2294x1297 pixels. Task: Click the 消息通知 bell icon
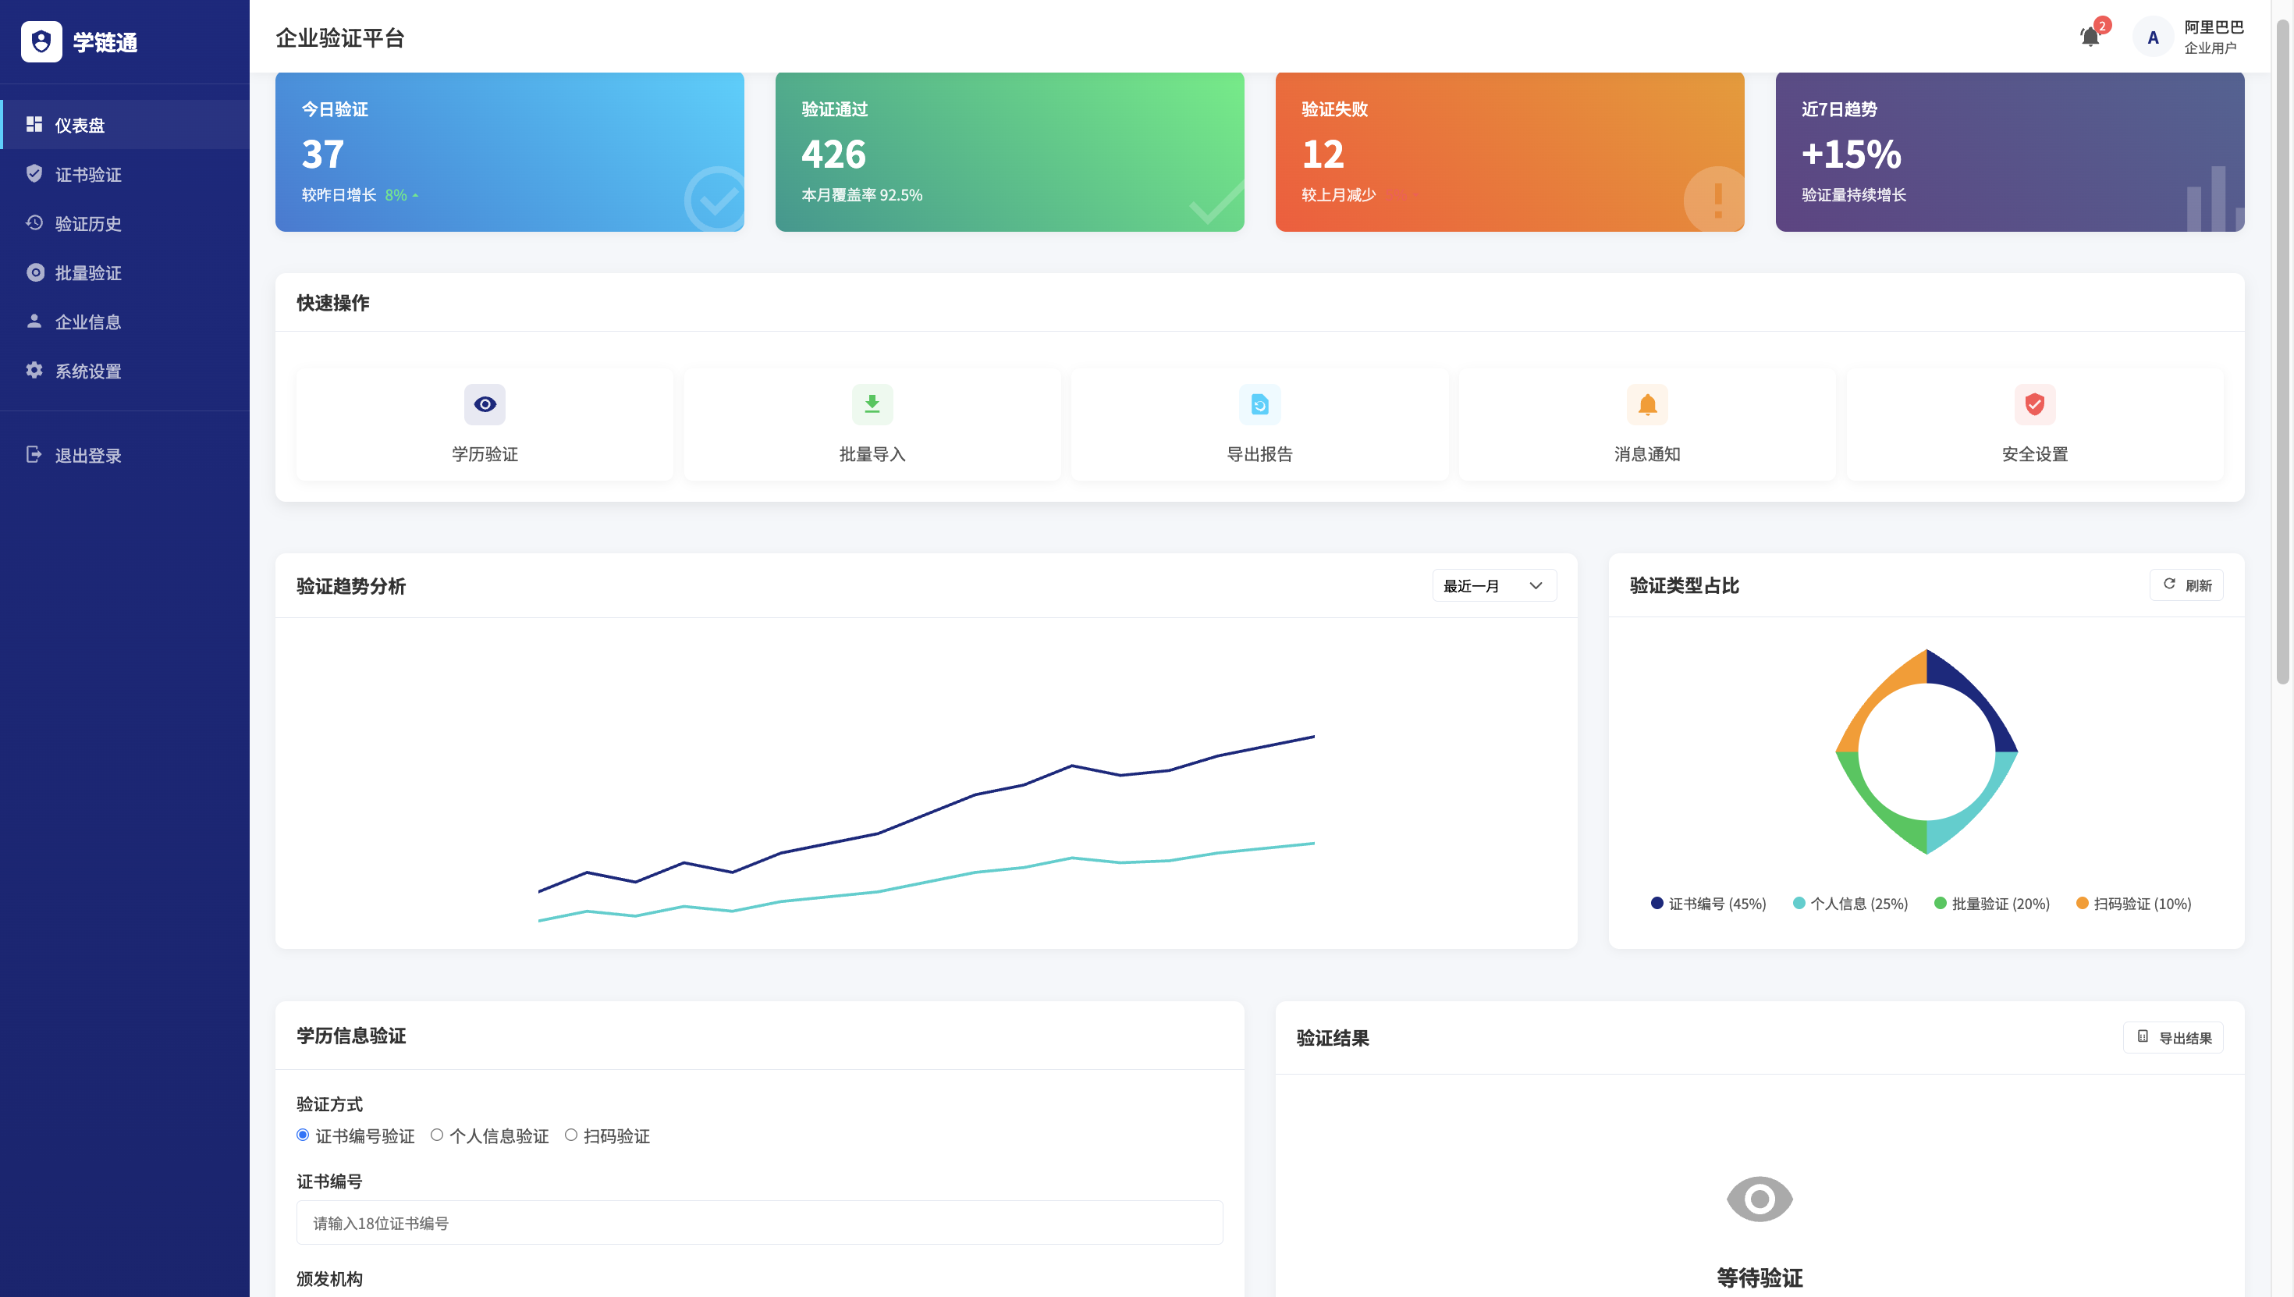(1646, 404)
